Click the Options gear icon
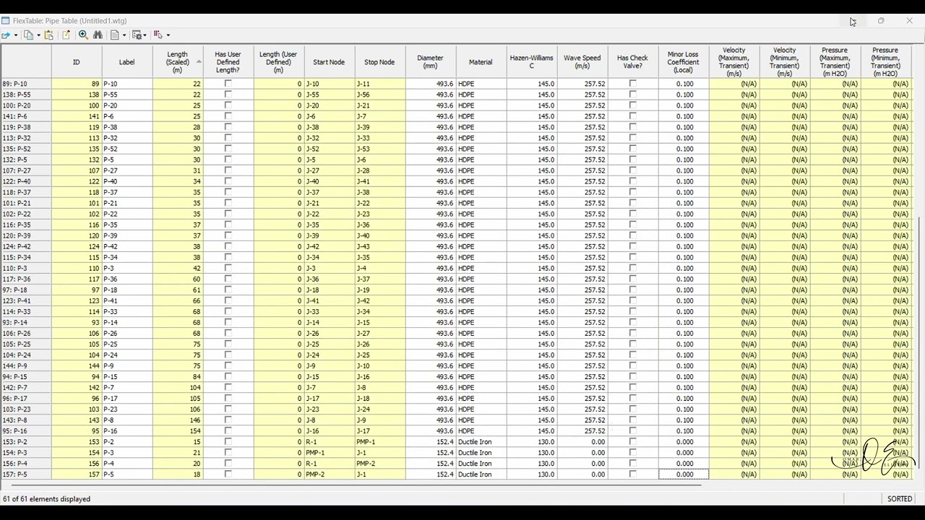This screenshot has height=520, width=925. pyautogui.click(x=136, y=35)
